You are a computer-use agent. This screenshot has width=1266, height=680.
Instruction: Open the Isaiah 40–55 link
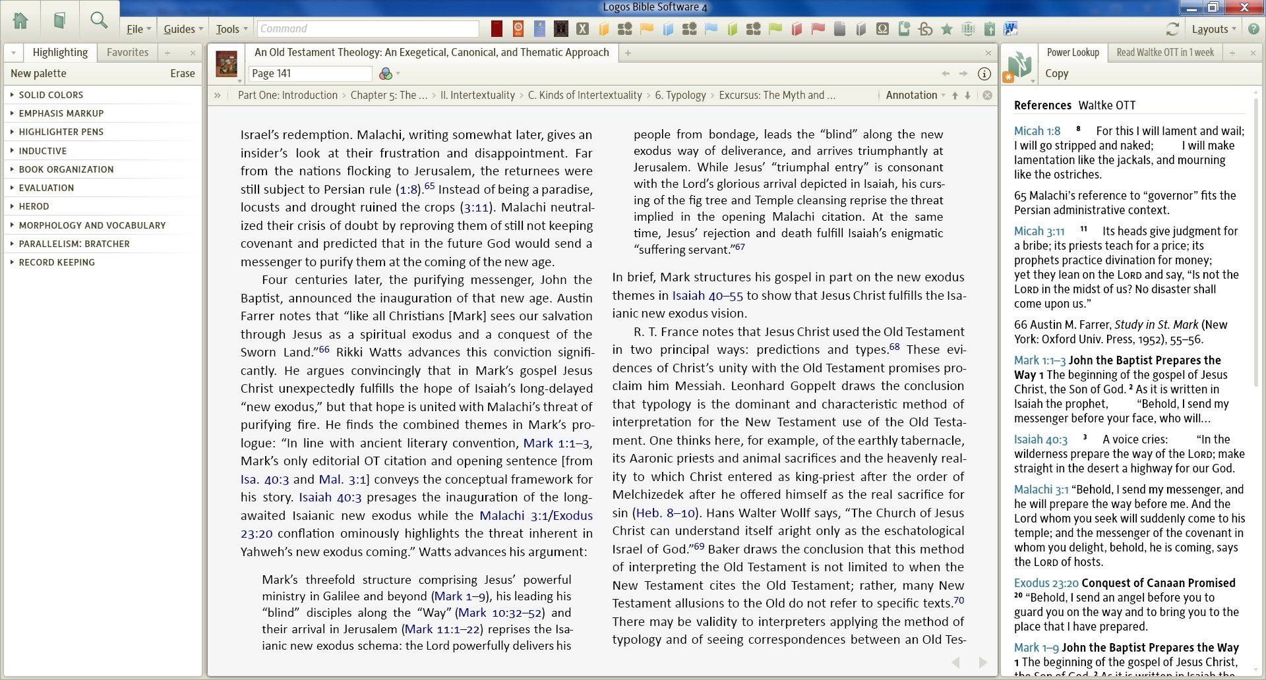point(708,296)
